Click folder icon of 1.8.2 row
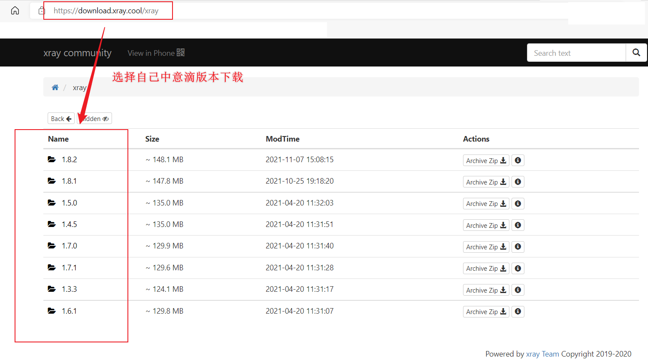648x363 pixels. [x=52, y=159]
